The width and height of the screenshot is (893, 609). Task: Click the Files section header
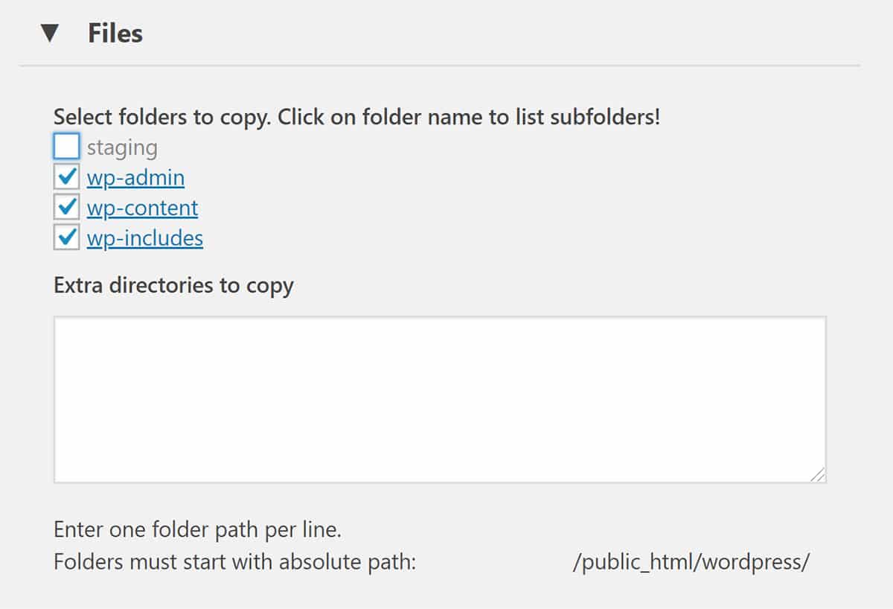[115, 33]
